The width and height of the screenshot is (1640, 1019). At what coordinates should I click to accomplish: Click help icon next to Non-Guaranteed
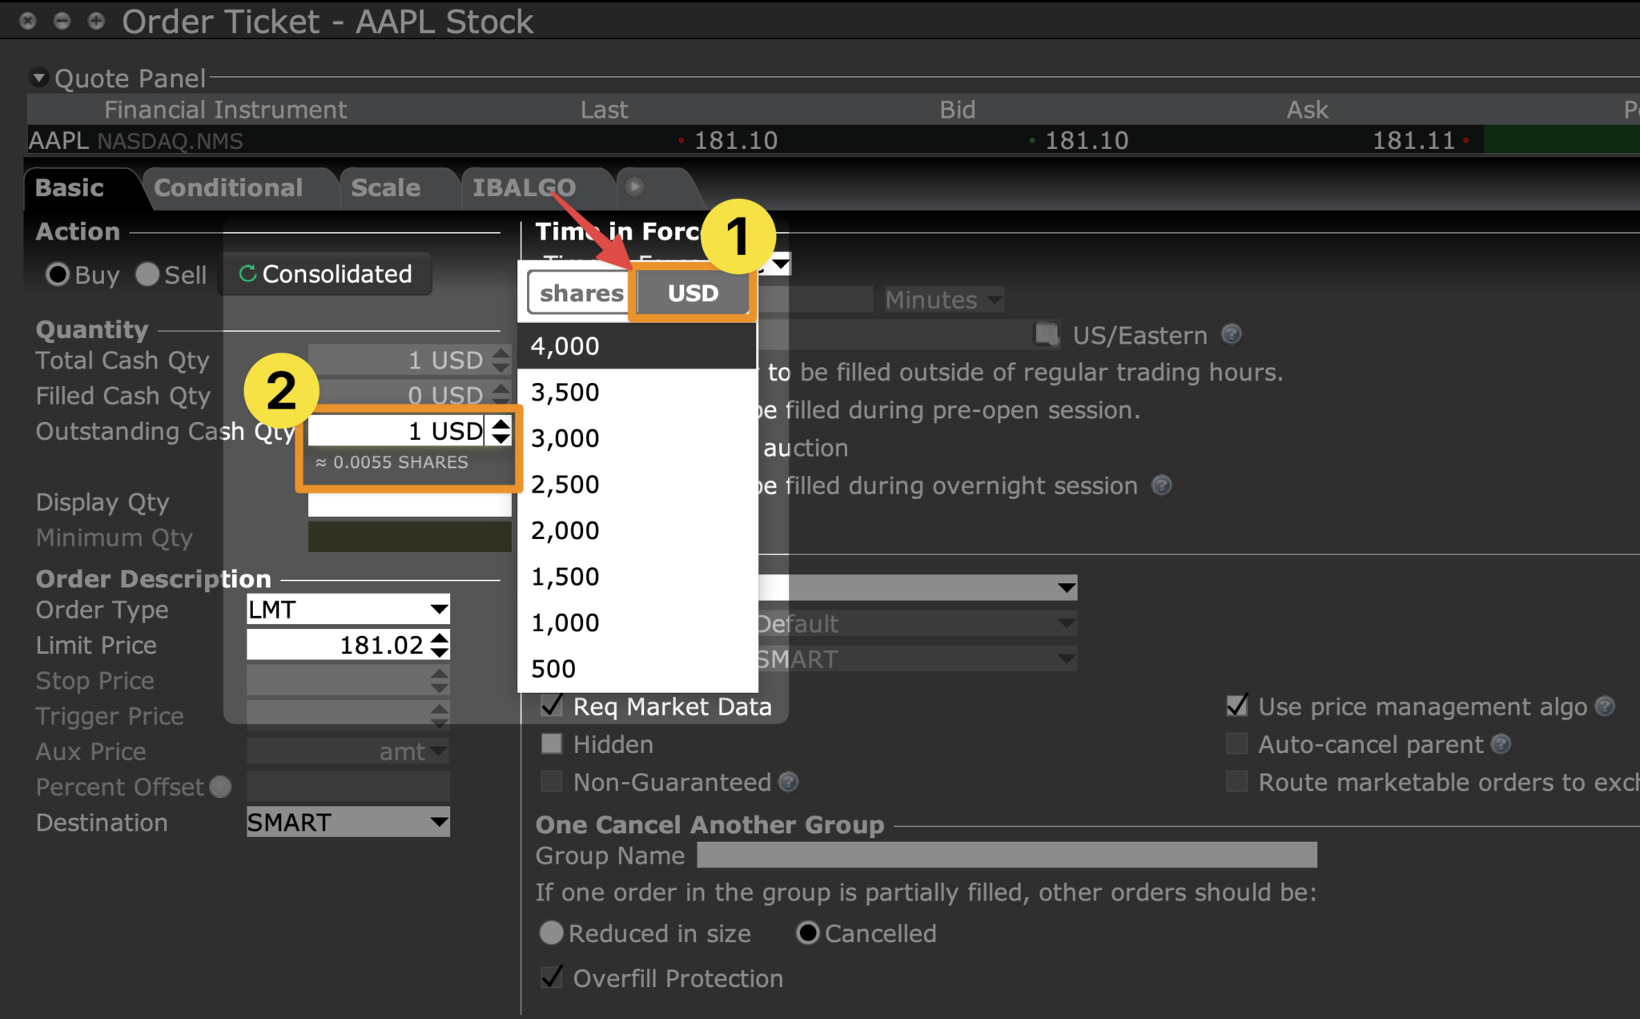tap(789, 782)
